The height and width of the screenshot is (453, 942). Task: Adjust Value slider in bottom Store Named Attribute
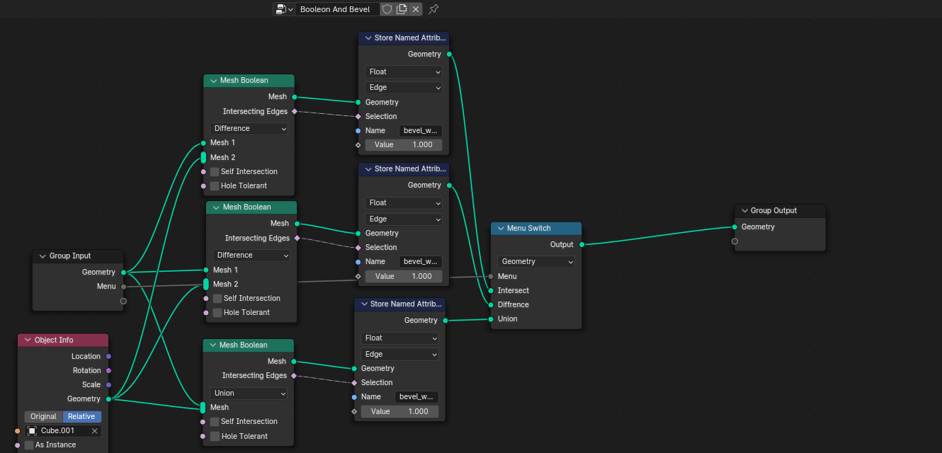click(399, 411)
